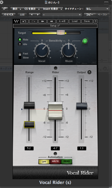Click the upper Range fader handle

[x=29, y=105]
